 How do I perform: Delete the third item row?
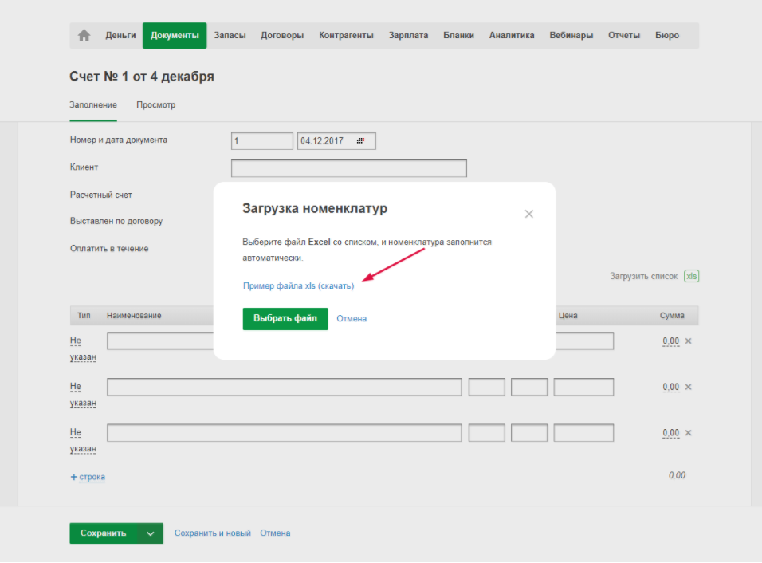(688, 433)
